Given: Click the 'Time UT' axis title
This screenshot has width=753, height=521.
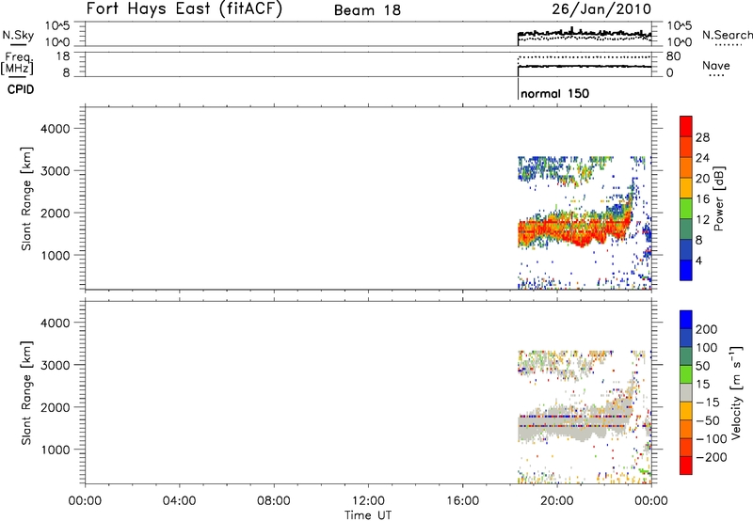Looking at the screenshot, I should click(368, 515).
